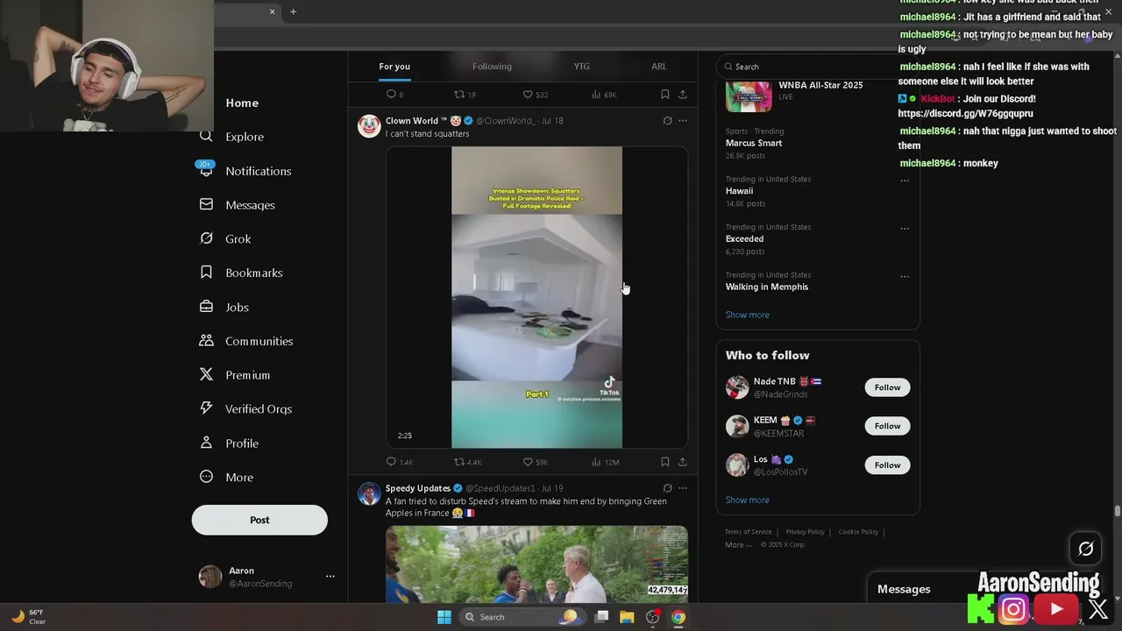The image size is (1122, 631).
Task: Click page scrollbar thumb at right
Action: click(x=1117, y=511)
